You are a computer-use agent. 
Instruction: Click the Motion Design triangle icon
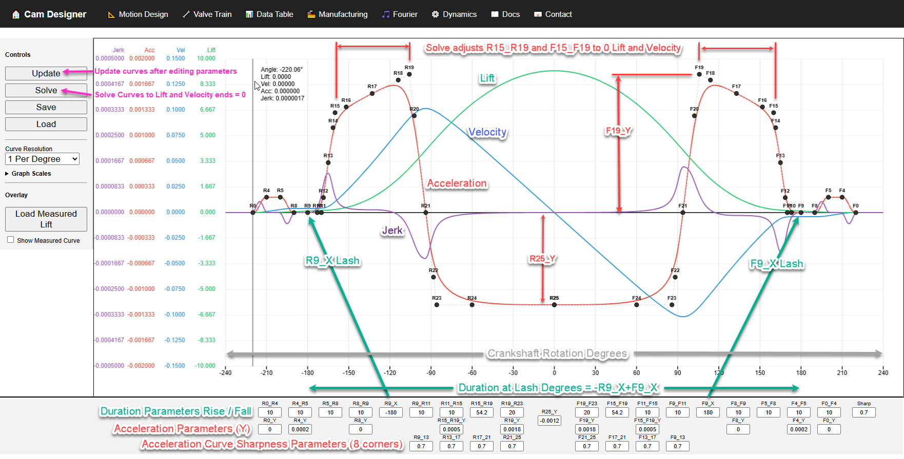click(111, 14)
